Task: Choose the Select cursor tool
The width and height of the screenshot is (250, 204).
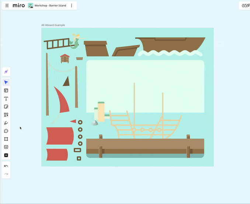Action: [6, 82]
